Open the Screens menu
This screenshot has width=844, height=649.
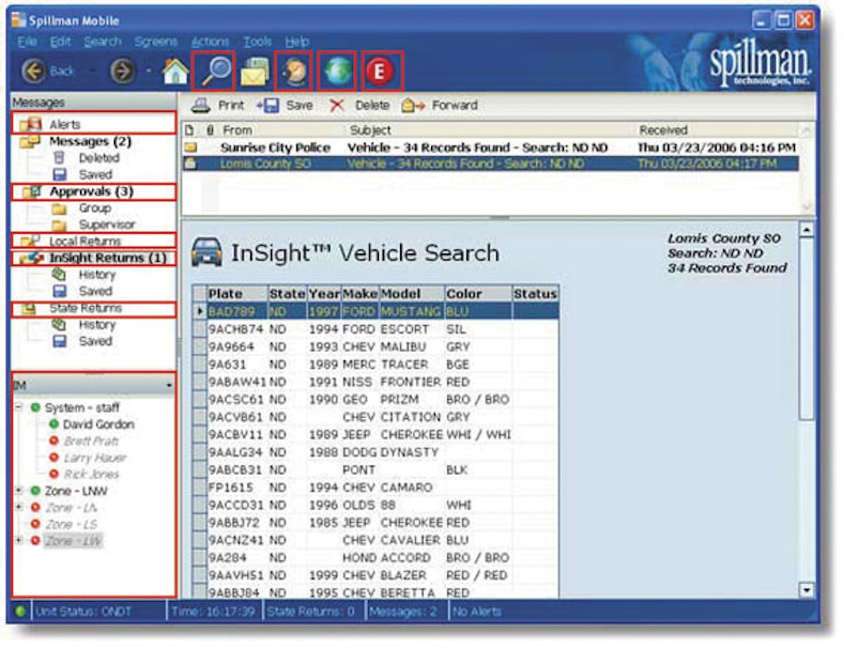[156, 41]
